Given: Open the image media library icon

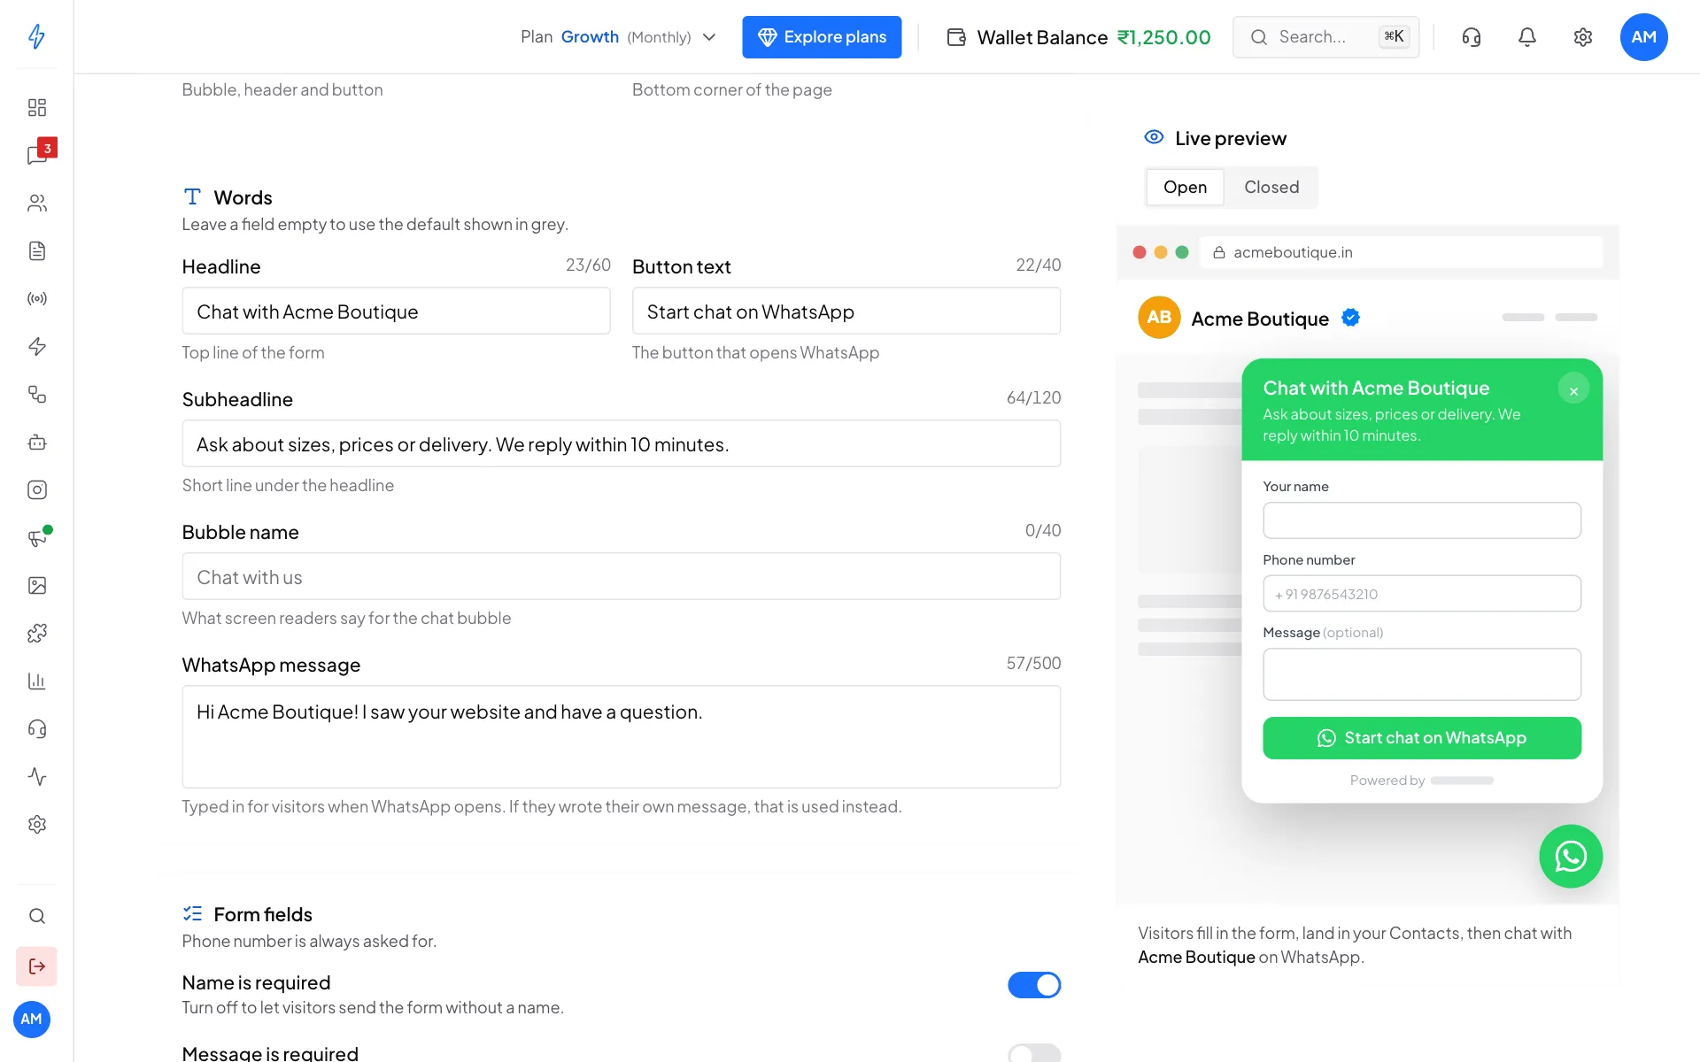Looking at the screenshot, I should [x=36, y=585].
